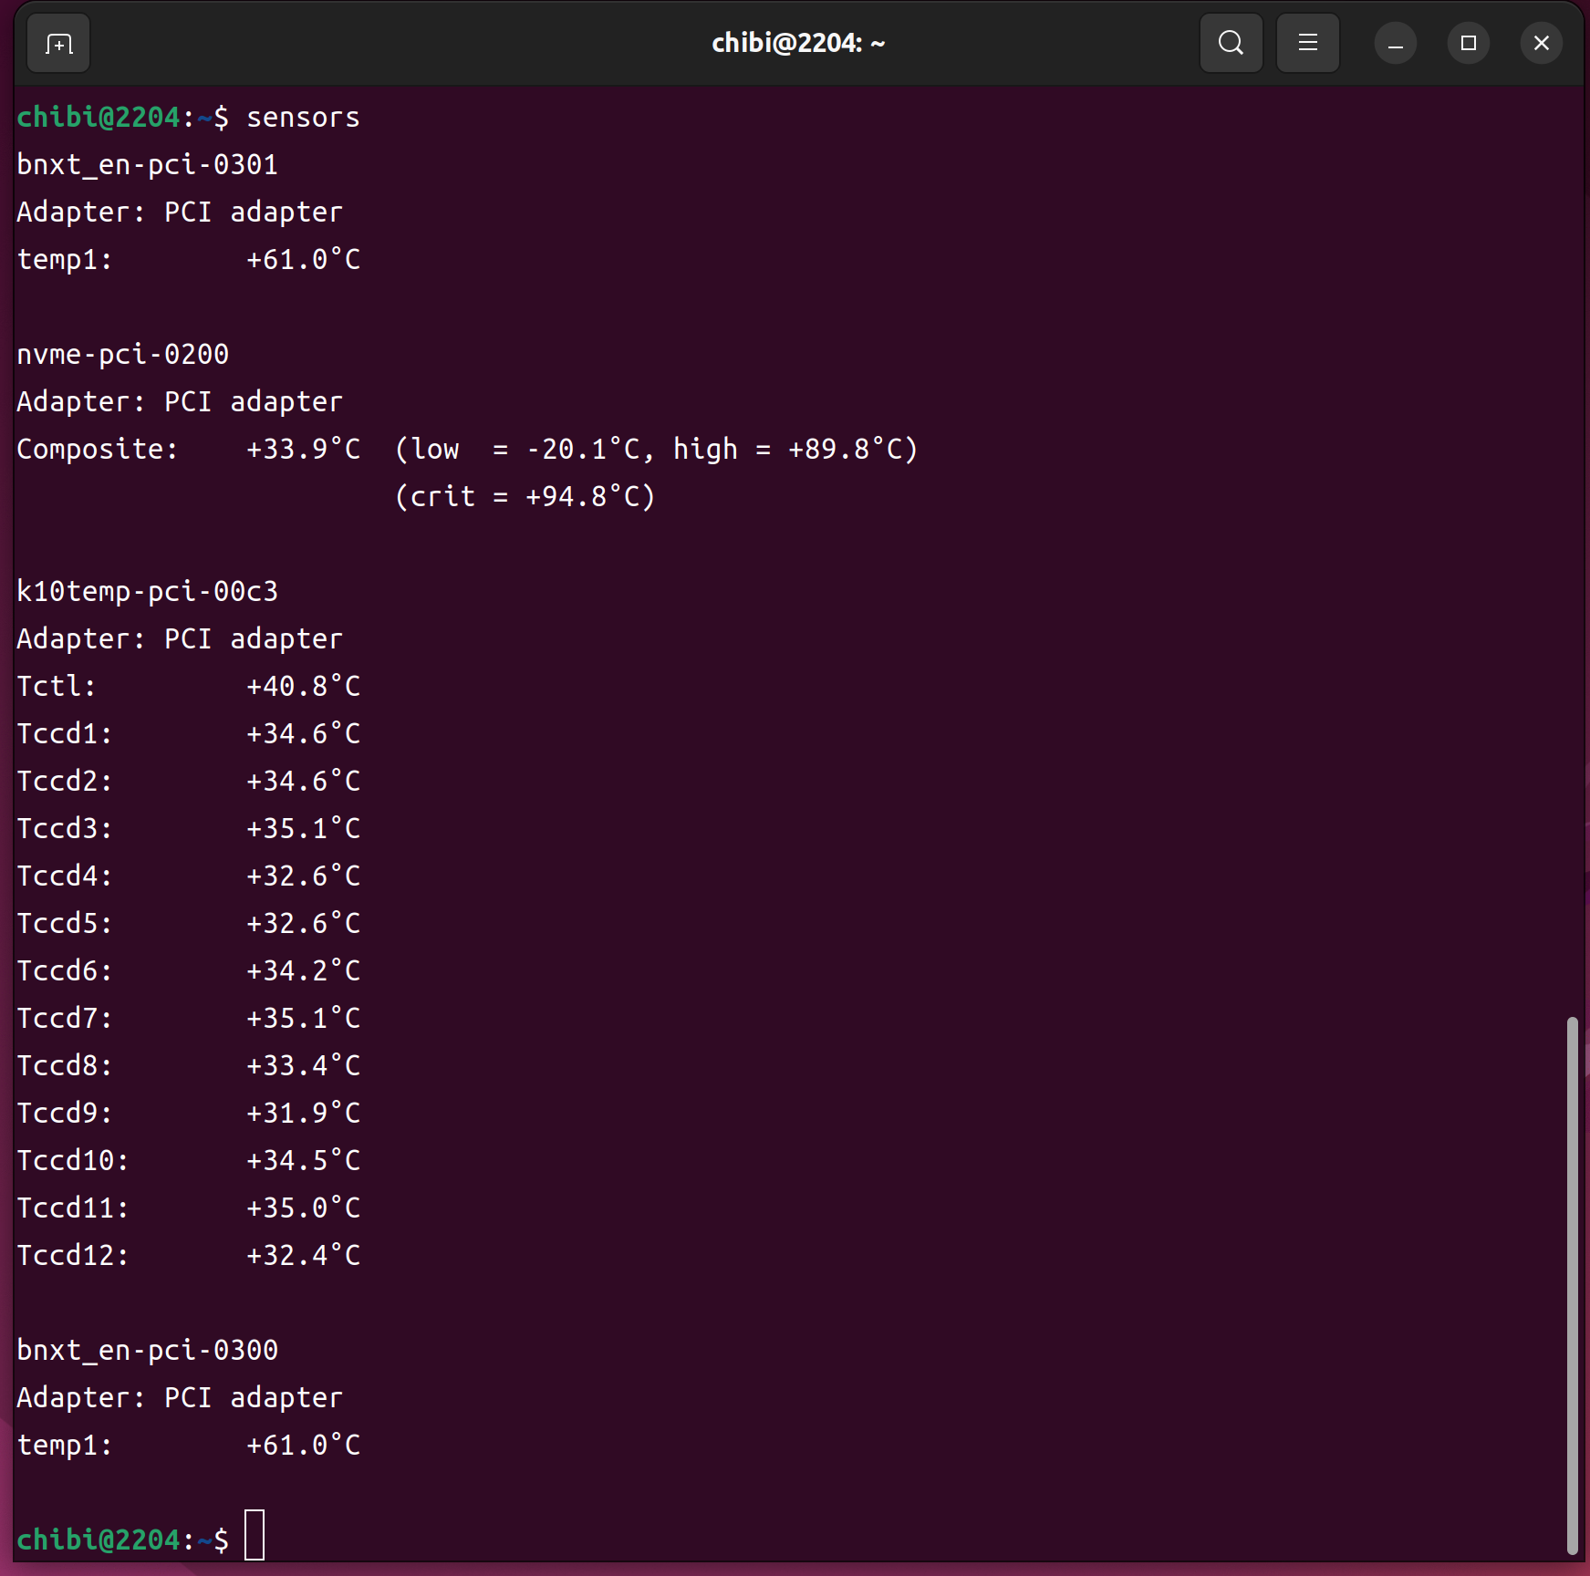Click the Composite reading +33.9°C
The height and width of the screenshot is (1576, 1590).
click(303, 450)
